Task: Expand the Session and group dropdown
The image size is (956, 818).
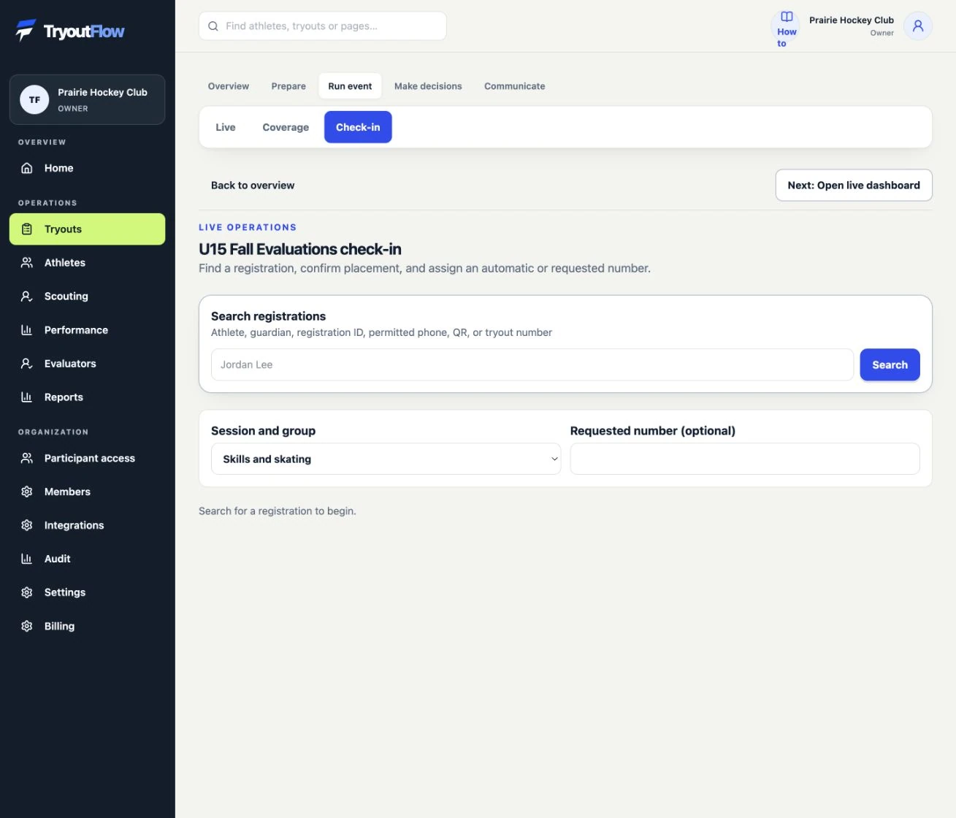Action: click(x=386, y=459)
